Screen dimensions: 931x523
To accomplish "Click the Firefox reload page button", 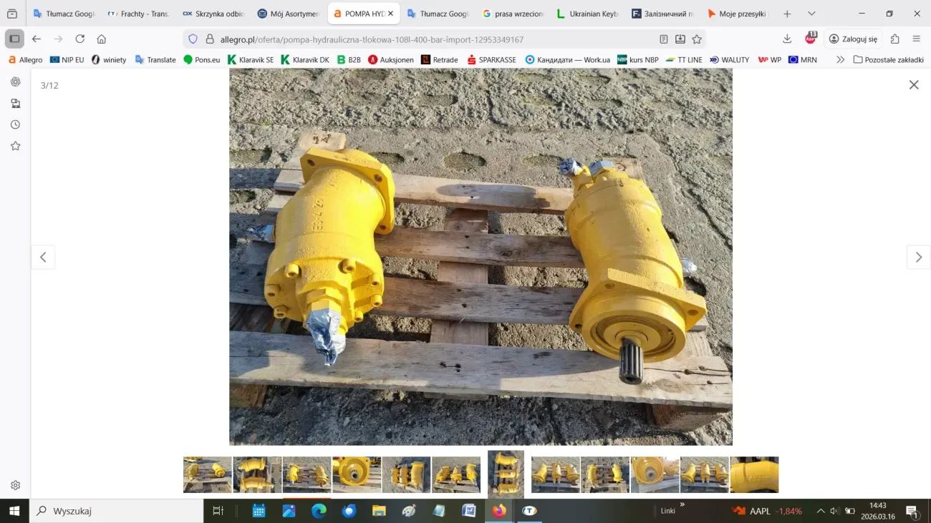I will [x=79, y=39].
